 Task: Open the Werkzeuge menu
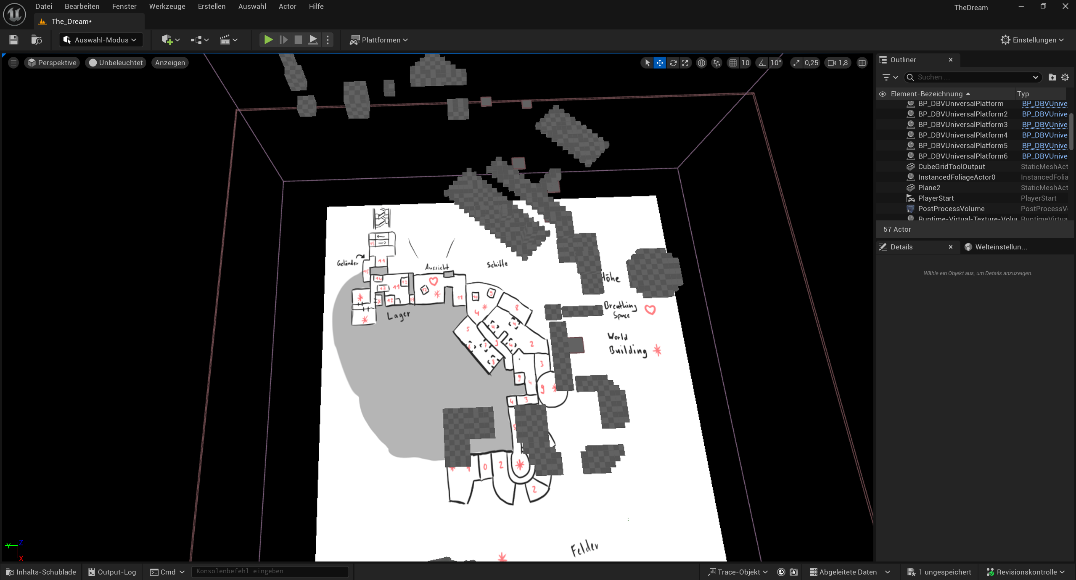coord(167,6)
